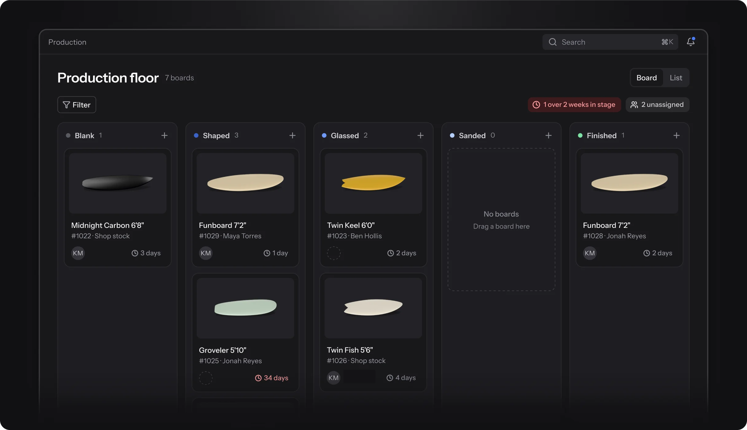Click "#1026 · Shop stock" text

tap(356, 361)
